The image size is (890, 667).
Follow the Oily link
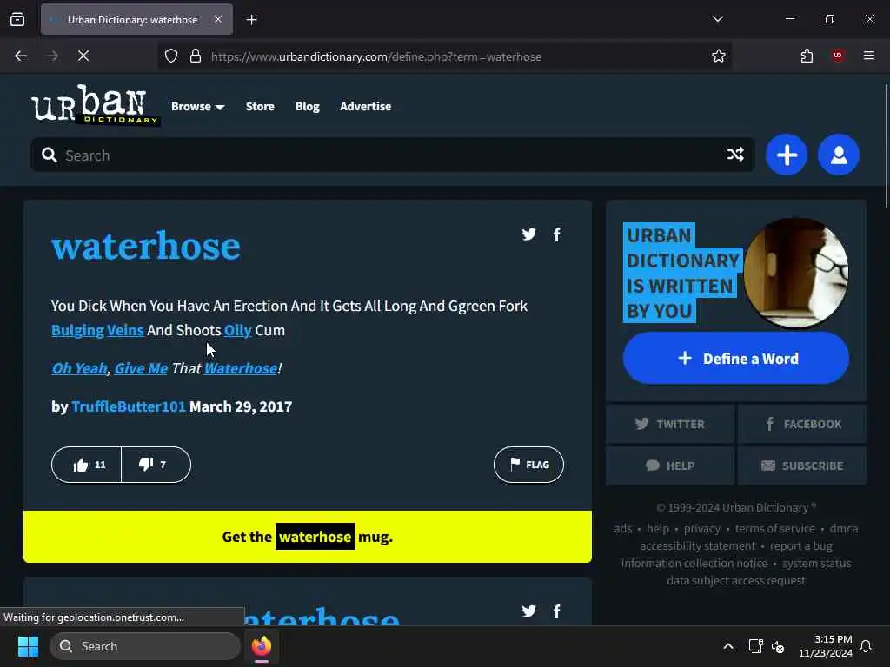click(x=237, y=330)
